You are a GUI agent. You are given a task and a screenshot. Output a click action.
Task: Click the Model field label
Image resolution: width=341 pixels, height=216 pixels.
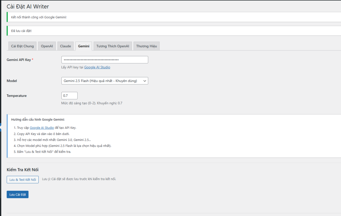point(12,81)
